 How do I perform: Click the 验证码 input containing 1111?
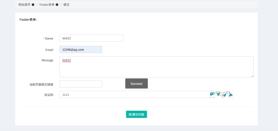point(134,95)
